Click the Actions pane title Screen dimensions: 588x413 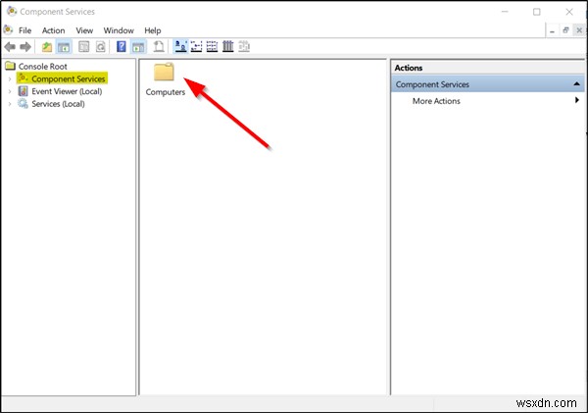[x=409, y=68]
